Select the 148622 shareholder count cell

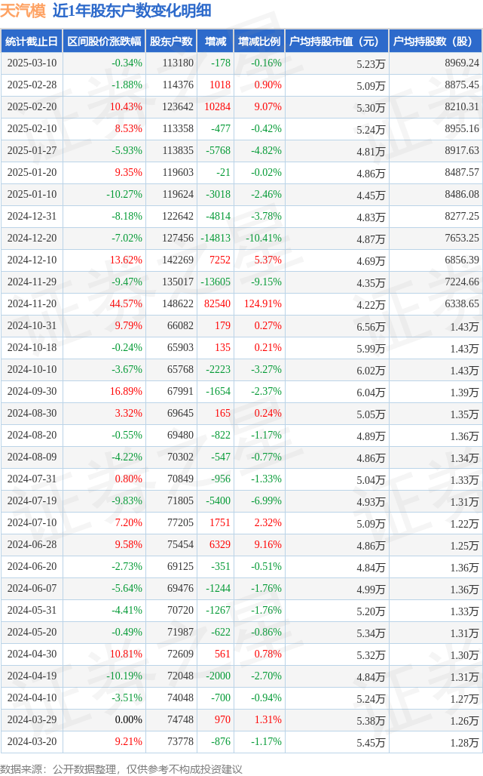[178, 304]
